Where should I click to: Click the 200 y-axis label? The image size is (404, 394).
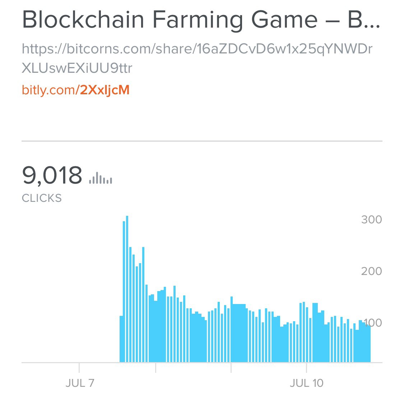(371, 271)
